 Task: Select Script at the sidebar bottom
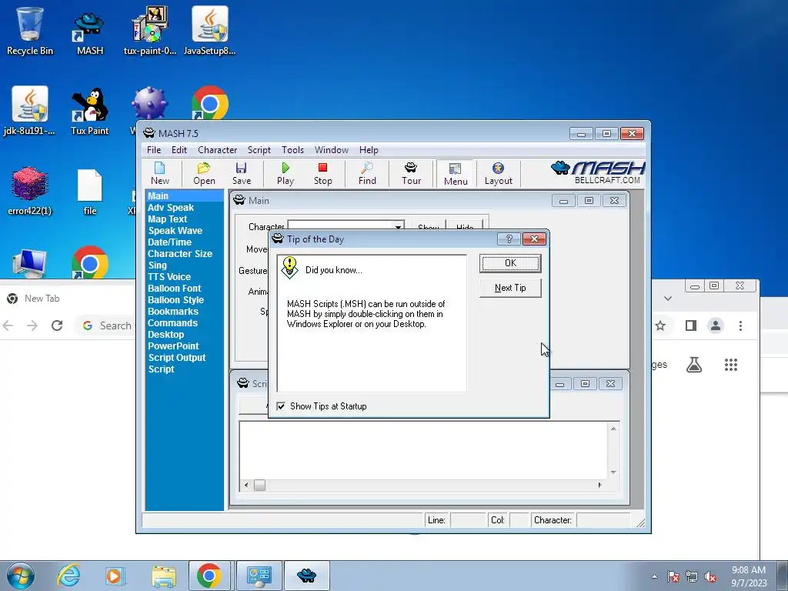click(161, 369)
